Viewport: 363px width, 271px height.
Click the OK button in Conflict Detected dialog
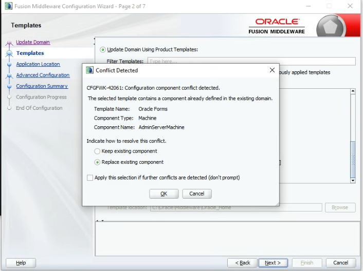click(x=164, y=193)
